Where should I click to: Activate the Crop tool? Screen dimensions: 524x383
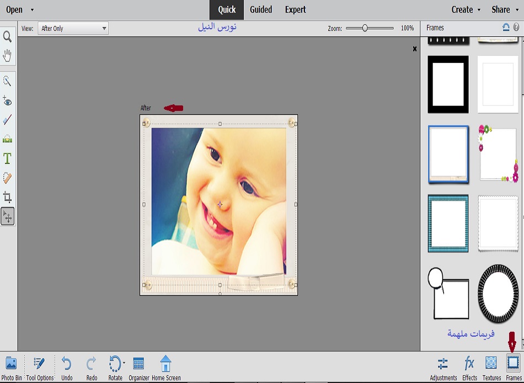click(x=8, y=197)
